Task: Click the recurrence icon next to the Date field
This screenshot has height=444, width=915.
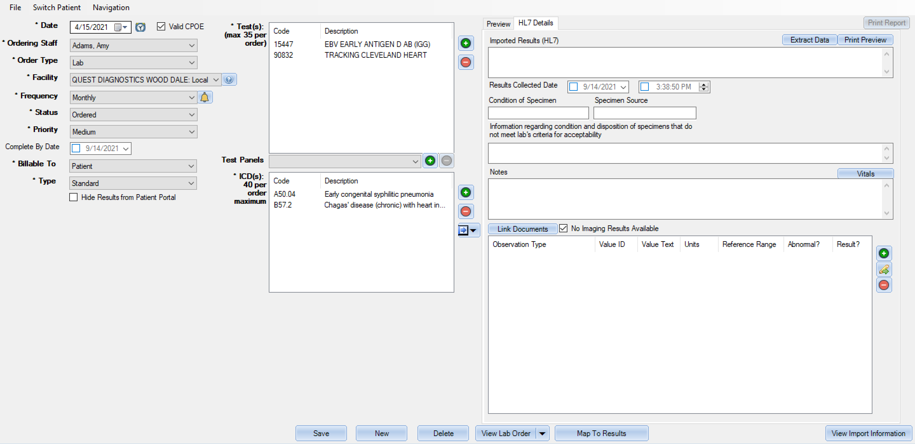Action: (x=141, y=27)
